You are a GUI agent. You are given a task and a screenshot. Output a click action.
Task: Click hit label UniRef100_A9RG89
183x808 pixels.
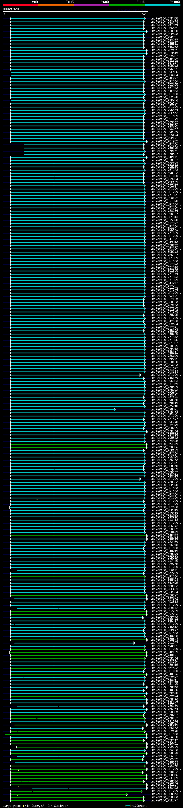click(x=164, y=132)
